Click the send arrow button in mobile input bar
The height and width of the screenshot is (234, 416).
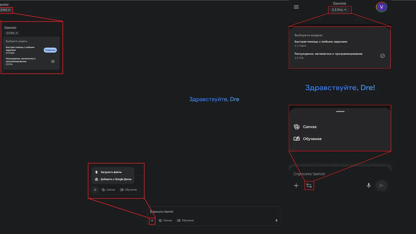pyautogui.click(x=382, y=186)
